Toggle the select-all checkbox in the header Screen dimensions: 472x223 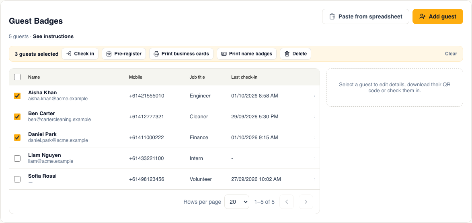[17, 77]
